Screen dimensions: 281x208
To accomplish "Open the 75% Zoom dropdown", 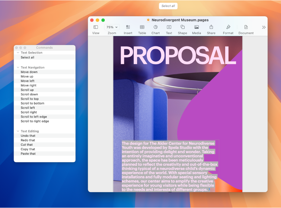I will [x=112, y=27].
